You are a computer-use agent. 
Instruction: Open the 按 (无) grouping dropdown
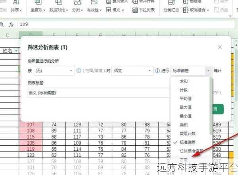click(x=54, y=71)
